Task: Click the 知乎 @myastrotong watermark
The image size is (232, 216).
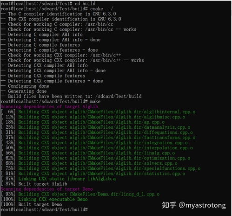Action: coord(194,205)
